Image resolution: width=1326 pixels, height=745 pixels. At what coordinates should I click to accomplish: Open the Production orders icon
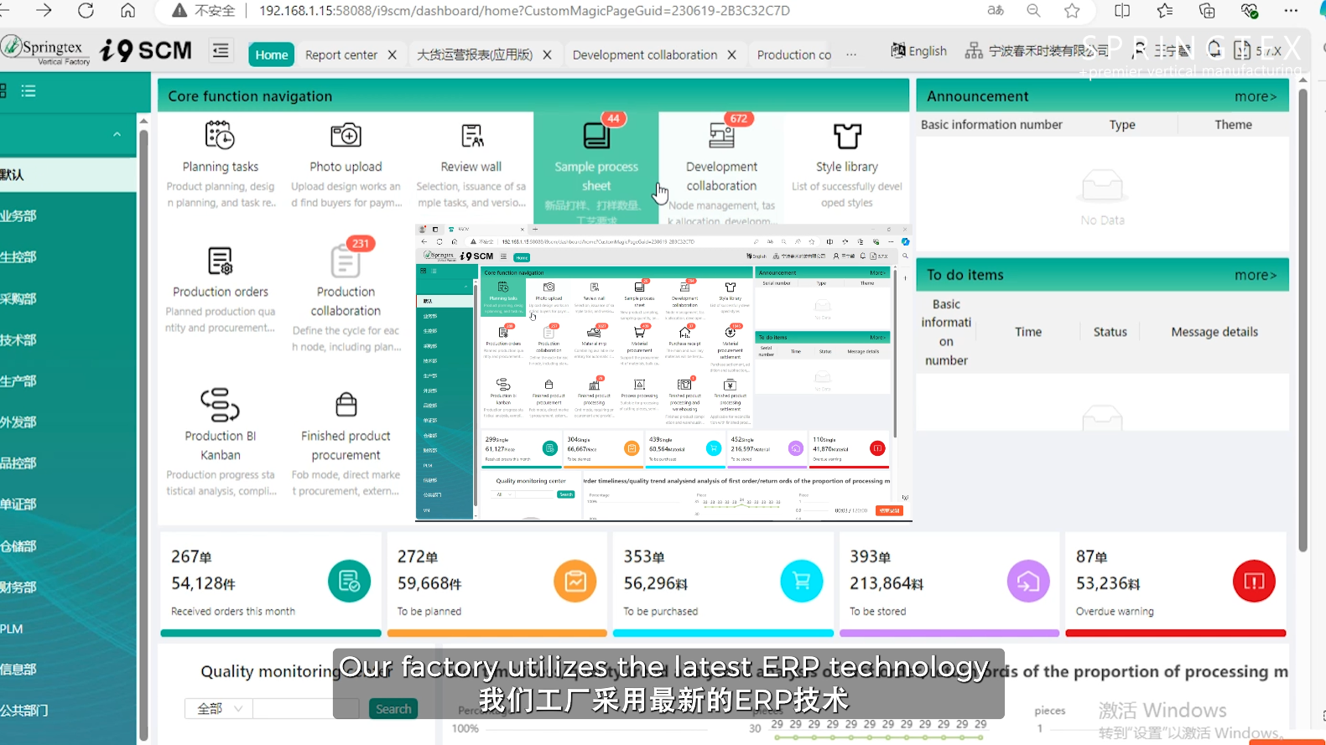tap(220, 261)
